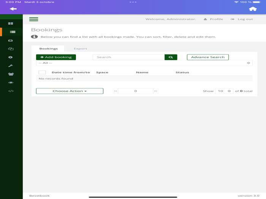Go to last page arrow

click(x=155, y=91)
